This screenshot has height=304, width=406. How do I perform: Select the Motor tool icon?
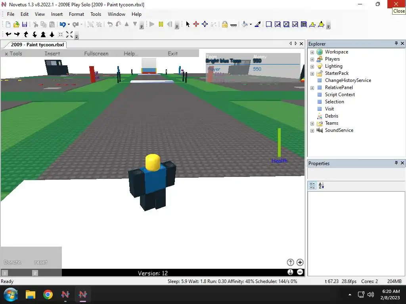(x=321, y=24)
